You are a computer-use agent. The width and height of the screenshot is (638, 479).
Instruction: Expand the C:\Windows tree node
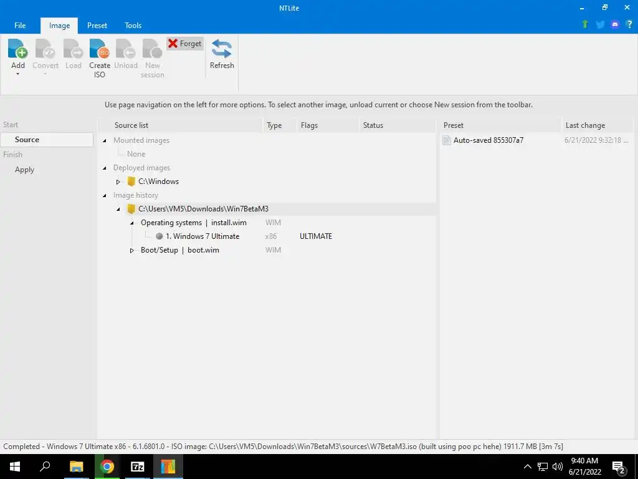click(118, 181)
